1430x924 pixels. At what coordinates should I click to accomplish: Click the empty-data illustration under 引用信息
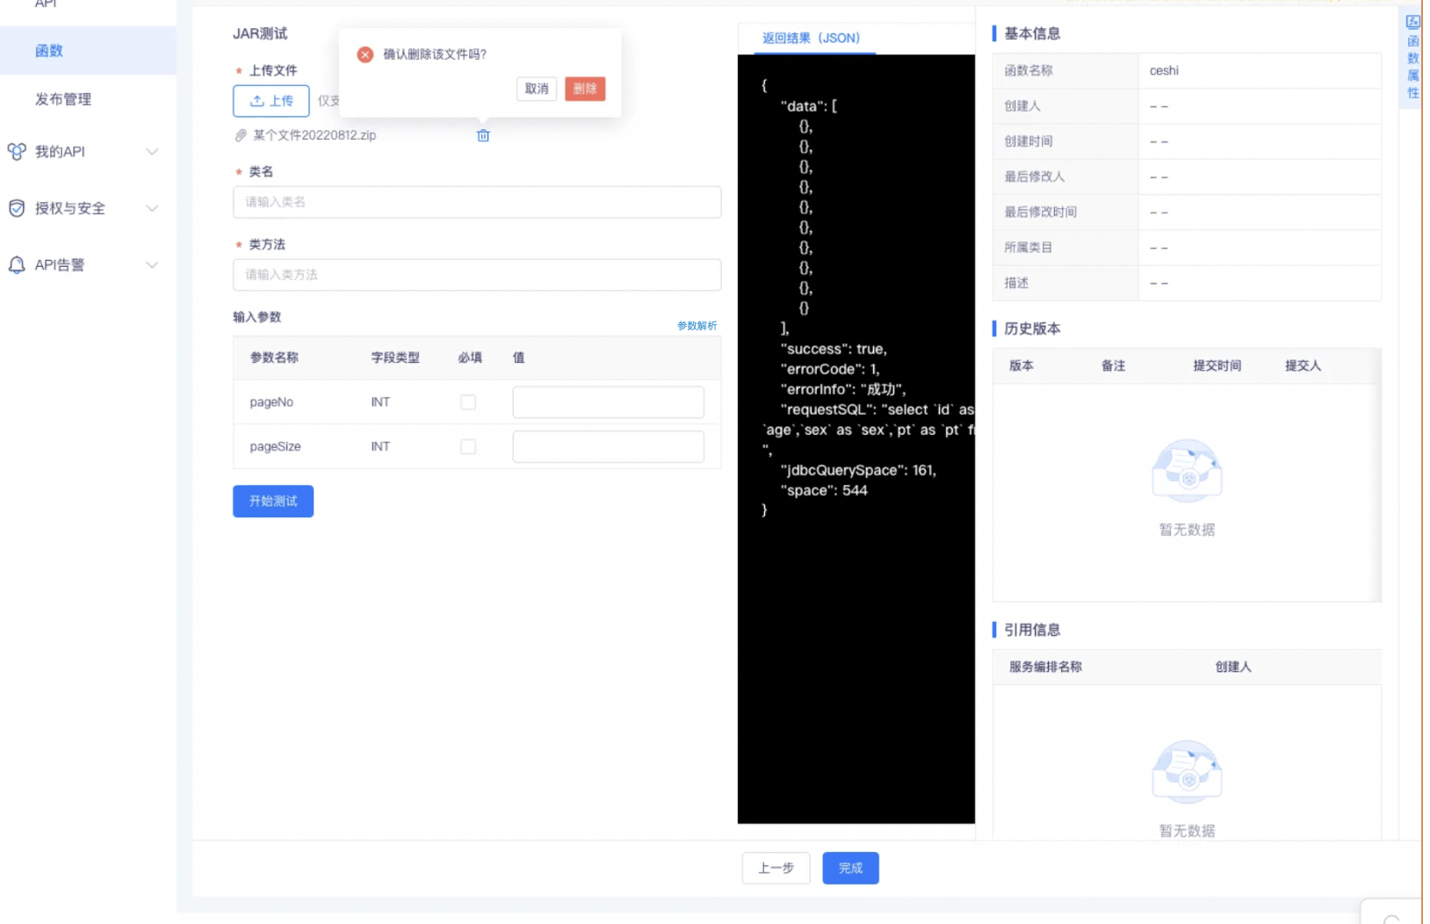1187,771
